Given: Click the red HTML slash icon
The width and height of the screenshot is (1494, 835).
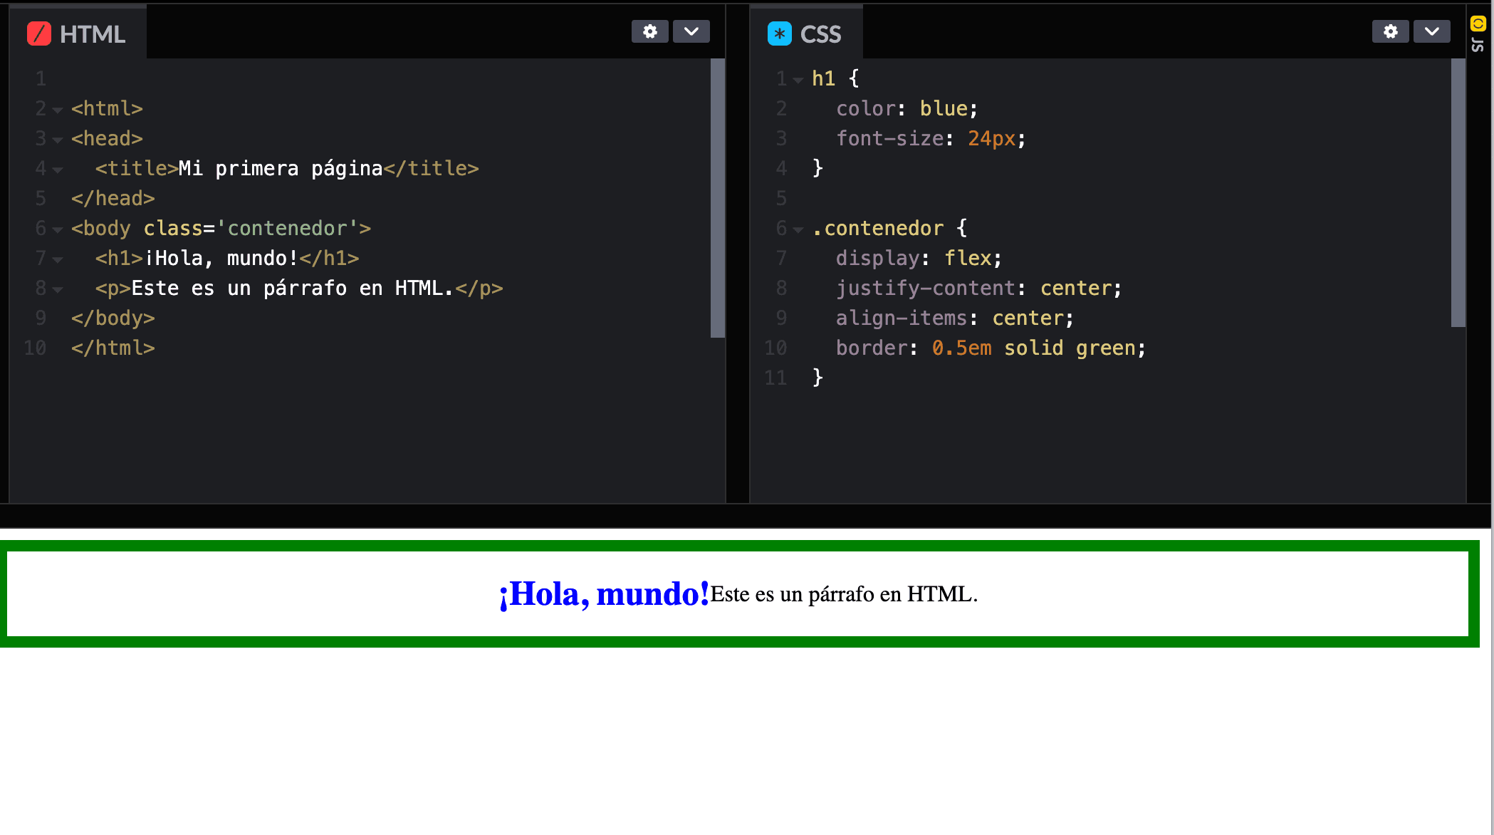Looking at the screenshot, I should 38,33.
